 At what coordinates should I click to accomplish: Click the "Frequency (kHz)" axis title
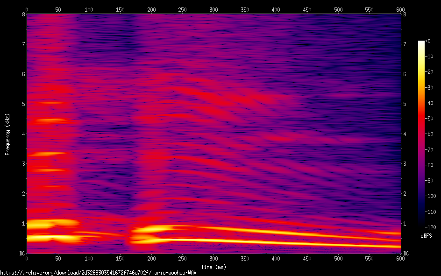click(x=7, y=134)
